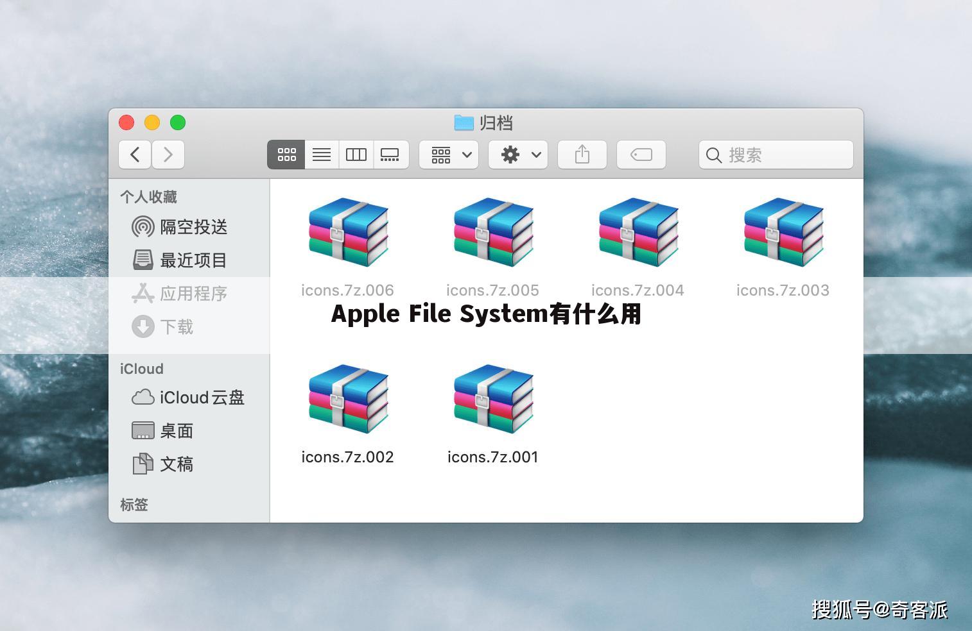
Task: Click the magnifying glass search icon
Action: [x=713, y=155]
